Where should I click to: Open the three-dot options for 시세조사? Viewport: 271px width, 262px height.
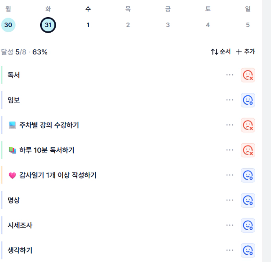(230, 225)
